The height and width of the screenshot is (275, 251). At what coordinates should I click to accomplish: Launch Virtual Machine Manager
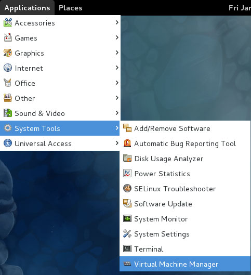click(x=185, y=264)
